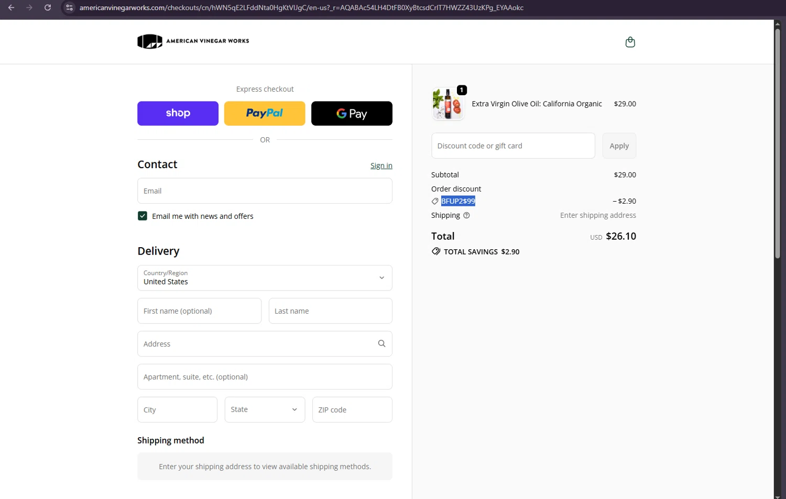Go back with browser back arrow
This screenshot has width=786, height=499.
point(11,8)
